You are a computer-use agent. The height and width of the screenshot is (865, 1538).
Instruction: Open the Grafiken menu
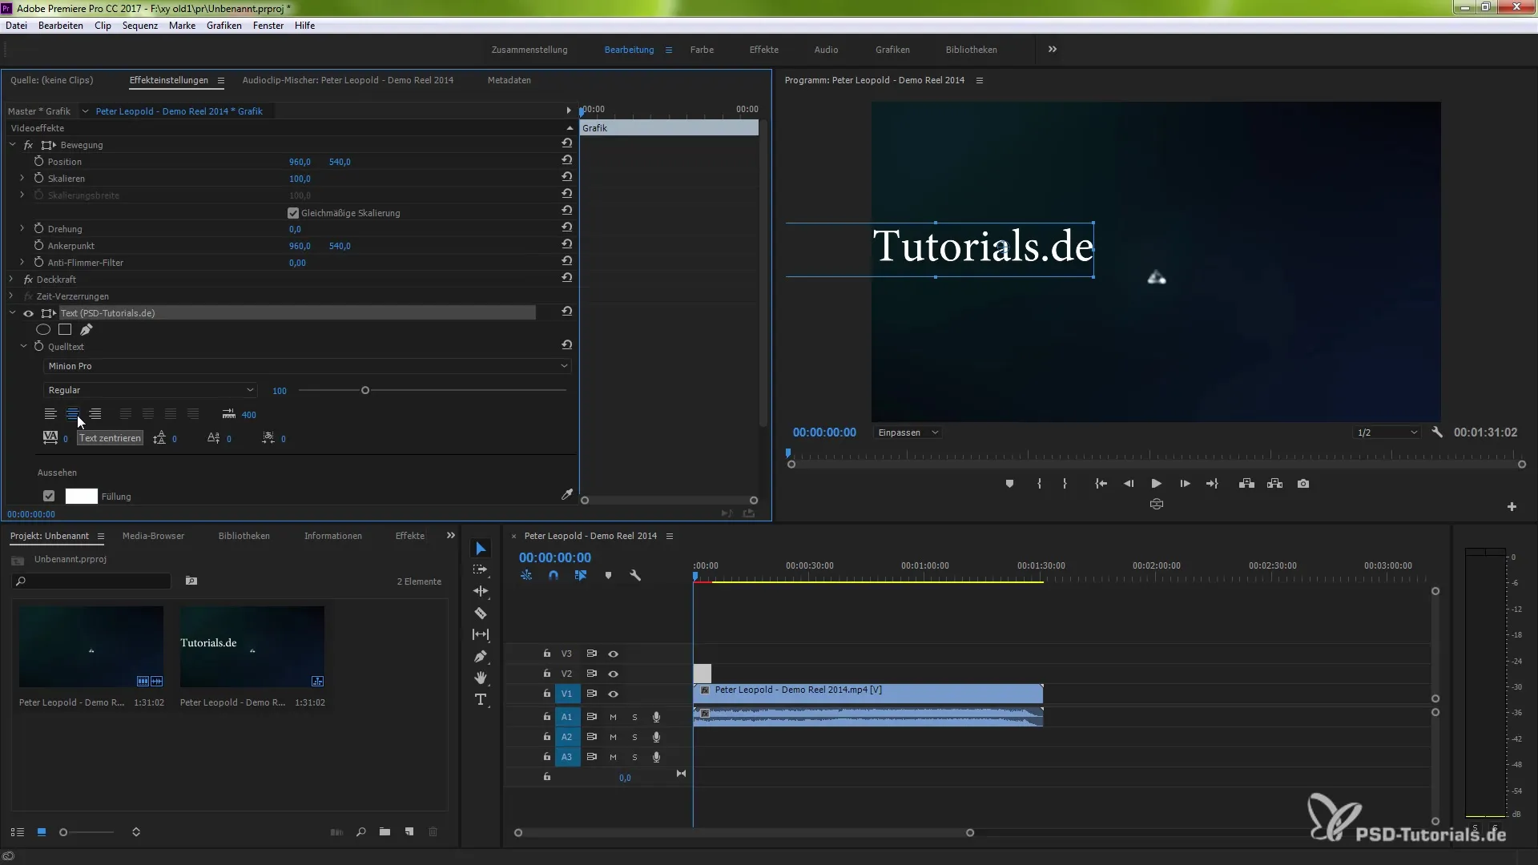coord(224,26)
